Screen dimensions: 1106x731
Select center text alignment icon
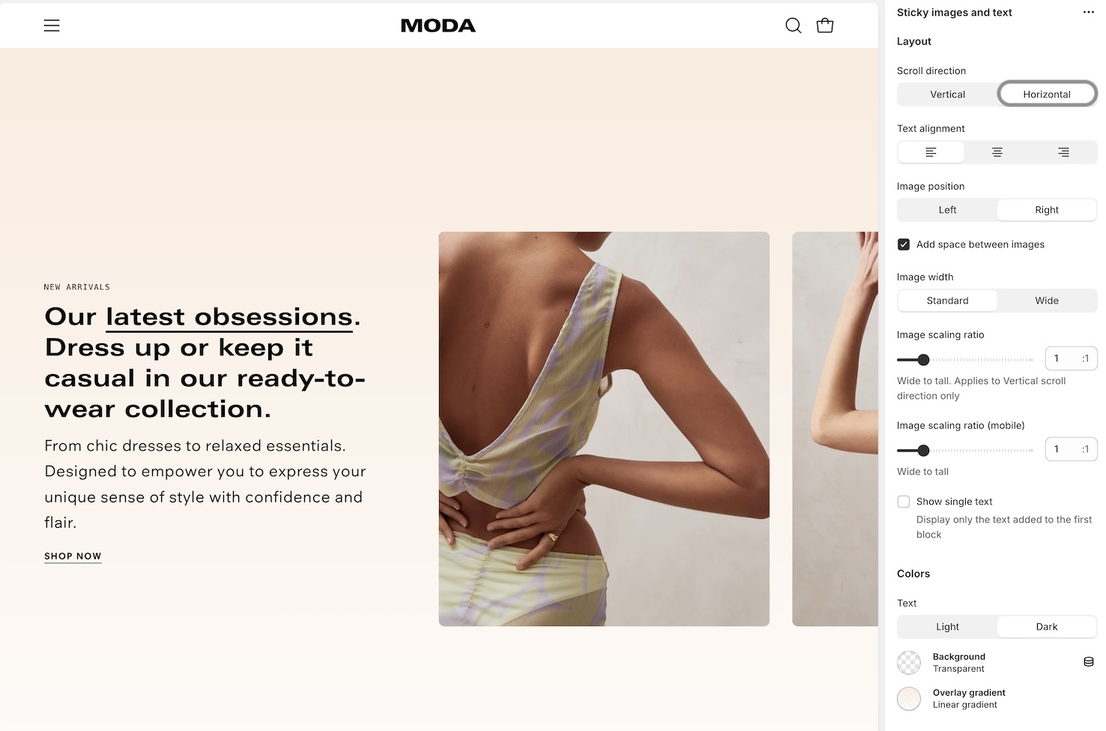coord(997,152)
